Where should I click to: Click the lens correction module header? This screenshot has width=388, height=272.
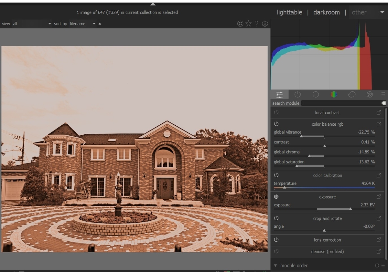pos(328,240)
